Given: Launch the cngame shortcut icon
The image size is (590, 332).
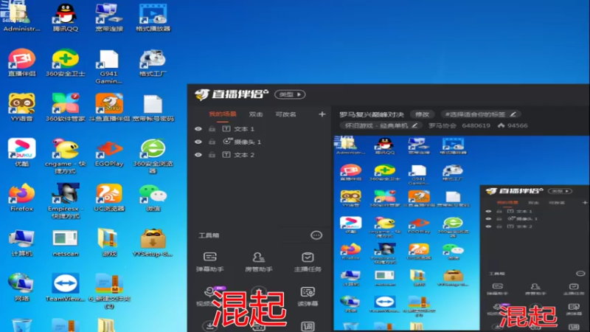Looking at the screenshot, I should pyautogui.click(x=66, y=156).
